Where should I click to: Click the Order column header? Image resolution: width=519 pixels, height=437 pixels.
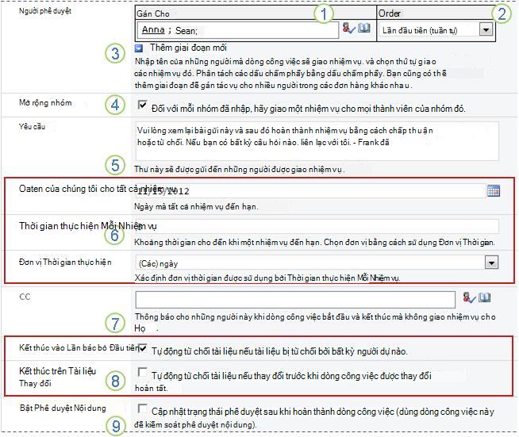pyautogui.click(x=389, y=13)
